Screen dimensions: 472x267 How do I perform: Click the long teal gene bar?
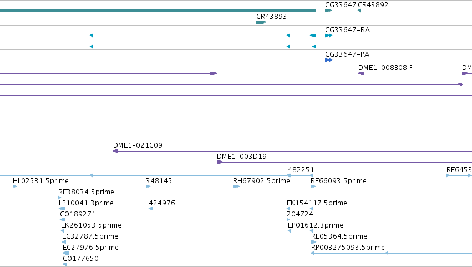click(158, 11)
